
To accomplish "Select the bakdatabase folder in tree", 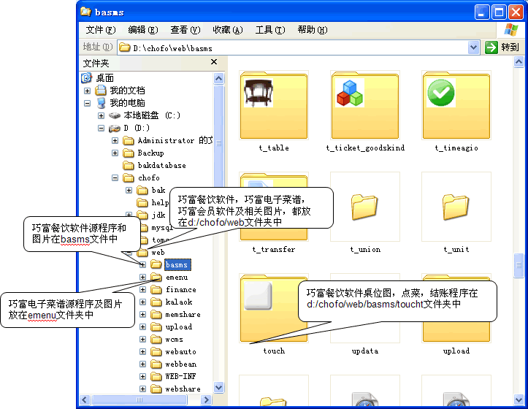I will [161, 165].
